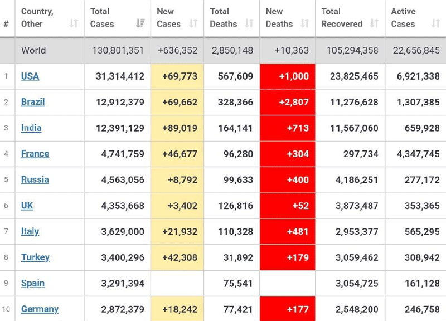Click Active Cases sort arrows icon
This screenshot has width=446, height=321.
pyautogui.click(x=435, y=23)
